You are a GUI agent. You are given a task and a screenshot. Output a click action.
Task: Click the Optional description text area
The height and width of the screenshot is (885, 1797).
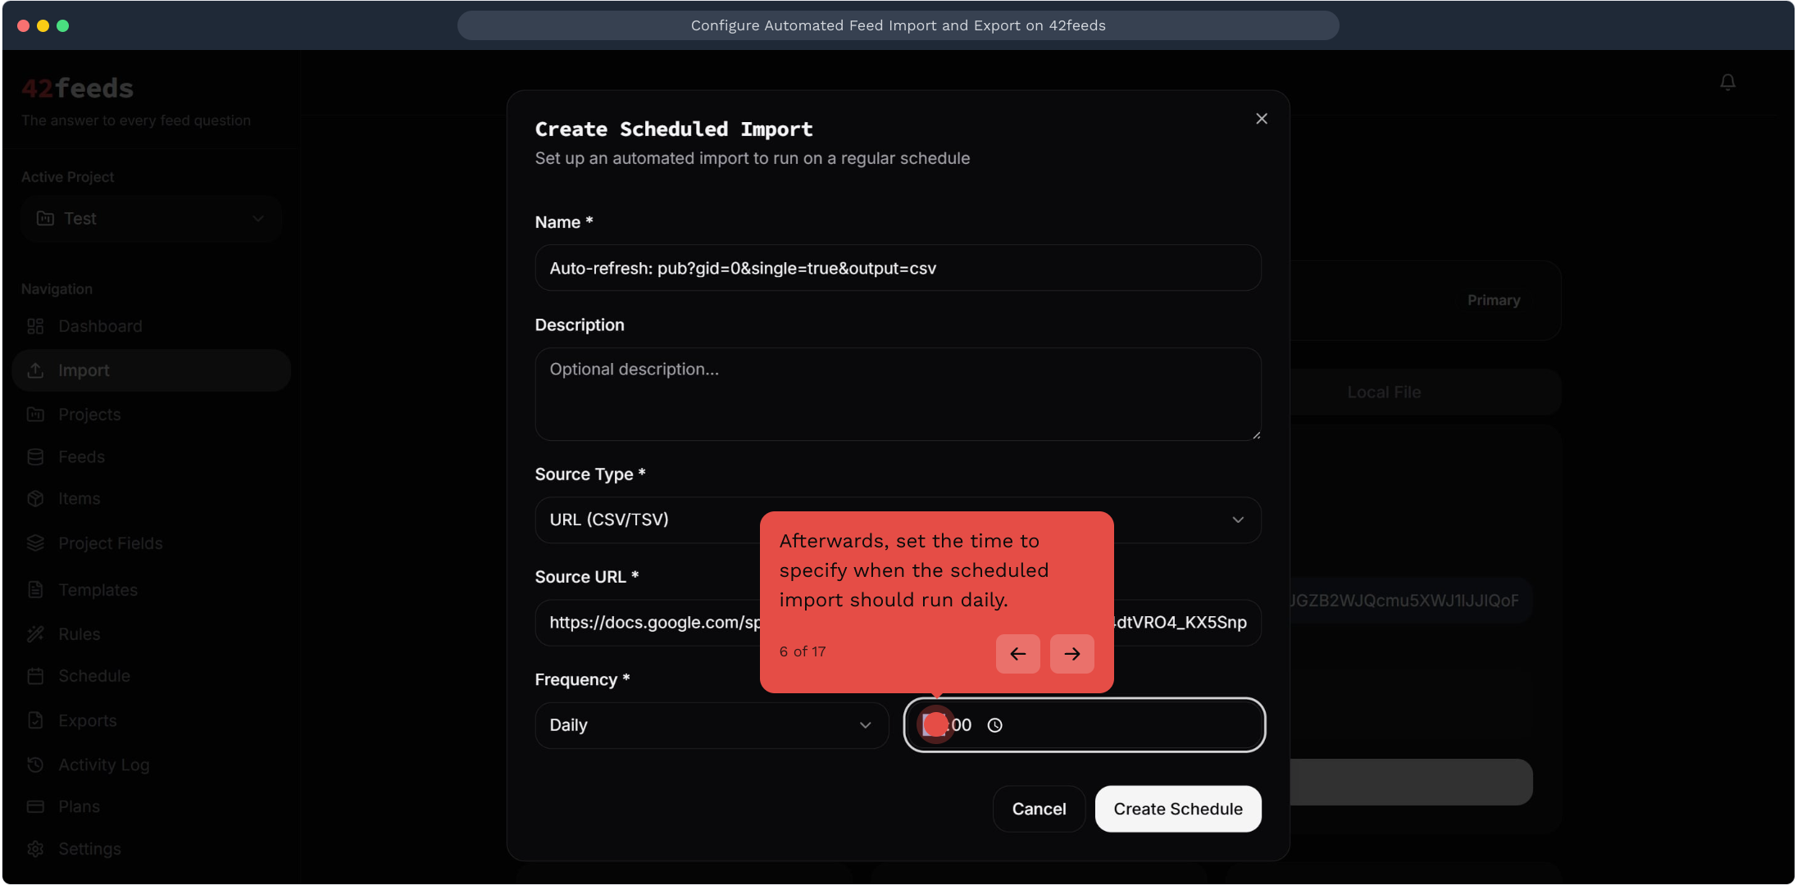click(897, 394)
